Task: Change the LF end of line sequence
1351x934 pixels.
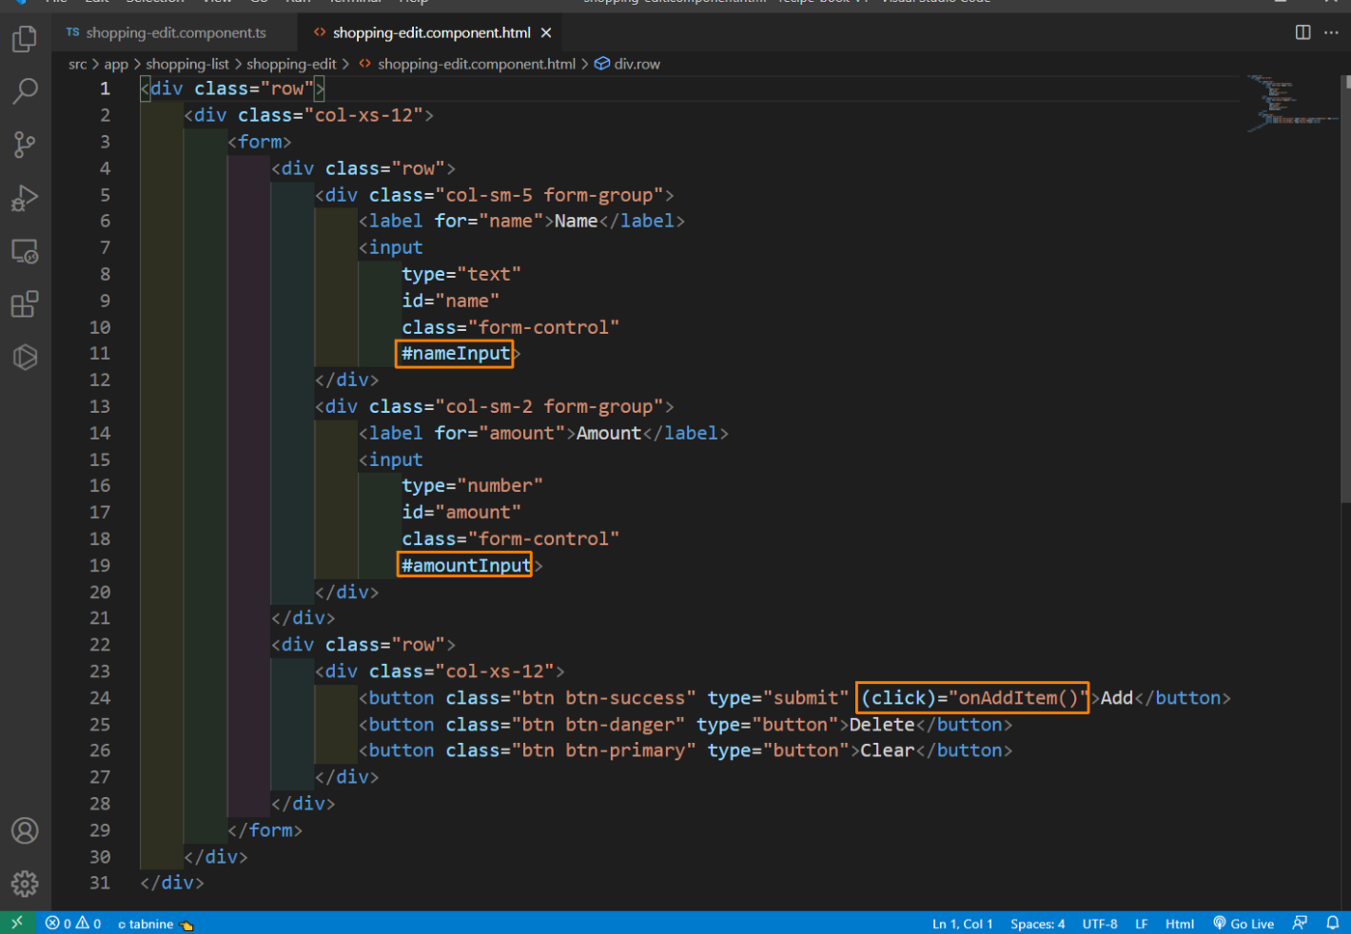Action: pyautogui.click(x=1142, y=923)
